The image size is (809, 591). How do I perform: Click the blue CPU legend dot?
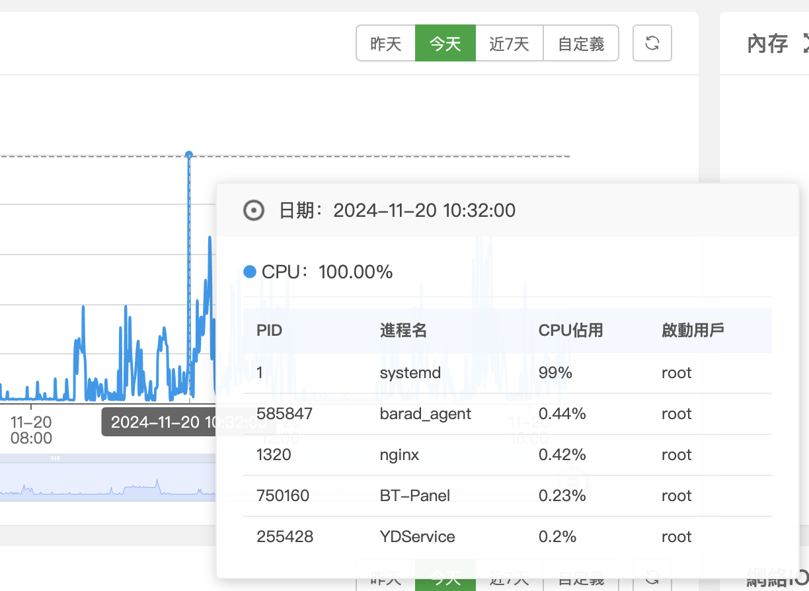click(x=250, y=272)
